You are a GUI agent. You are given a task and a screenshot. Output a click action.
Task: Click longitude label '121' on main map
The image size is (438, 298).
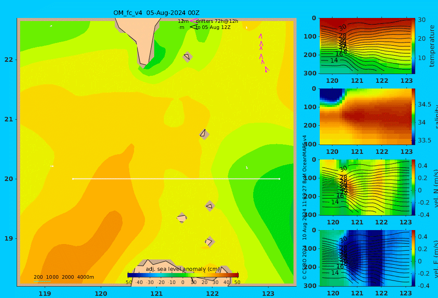click(157, 294)
